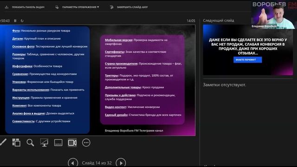
Task: Click the Следующий слайд label
Action: 219,20
